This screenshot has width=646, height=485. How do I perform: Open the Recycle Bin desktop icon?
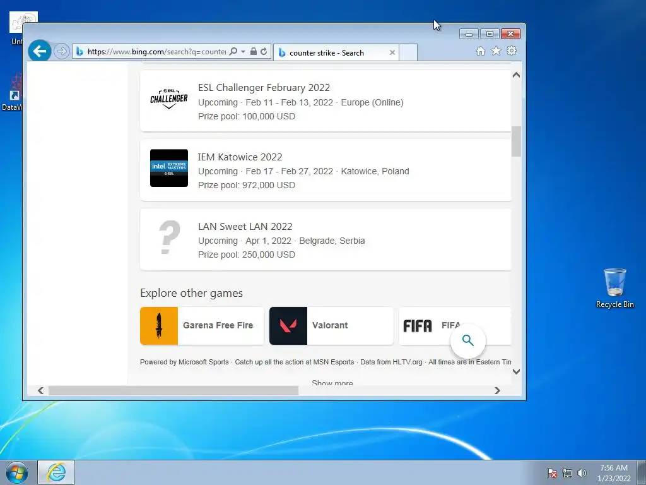[614, 288]
